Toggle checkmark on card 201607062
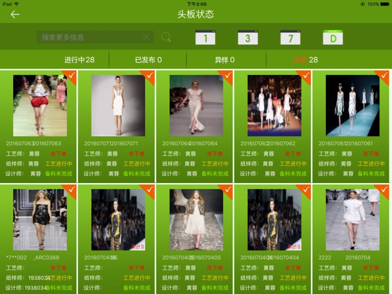 (306, 75)
